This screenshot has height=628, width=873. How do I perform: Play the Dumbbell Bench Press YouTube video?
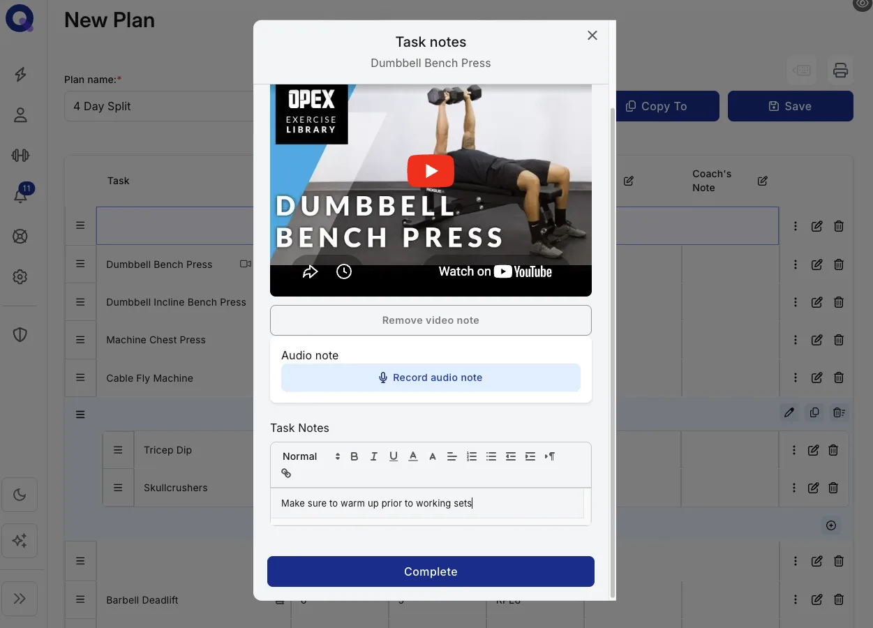point(431,171)
